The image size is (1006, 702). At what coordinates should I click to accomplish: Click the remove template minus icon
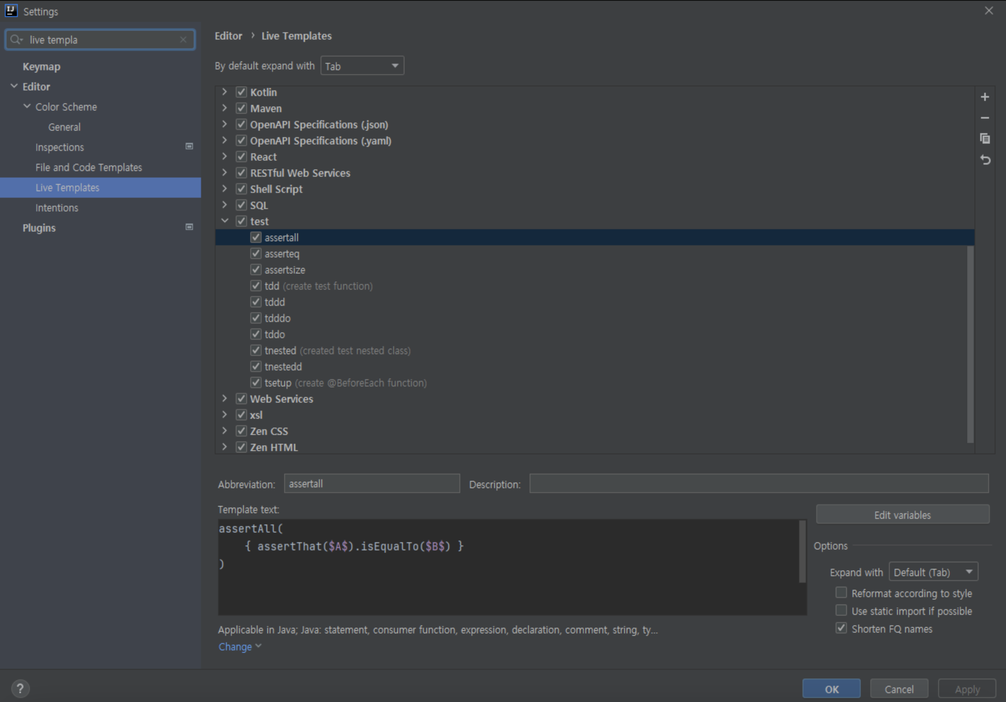985,118
